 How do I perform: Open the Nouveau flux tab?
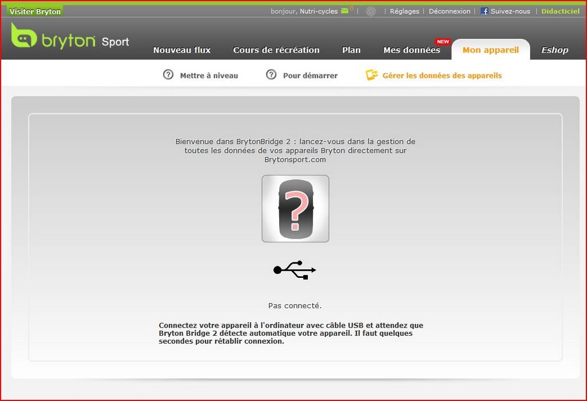tap(182, 50)
